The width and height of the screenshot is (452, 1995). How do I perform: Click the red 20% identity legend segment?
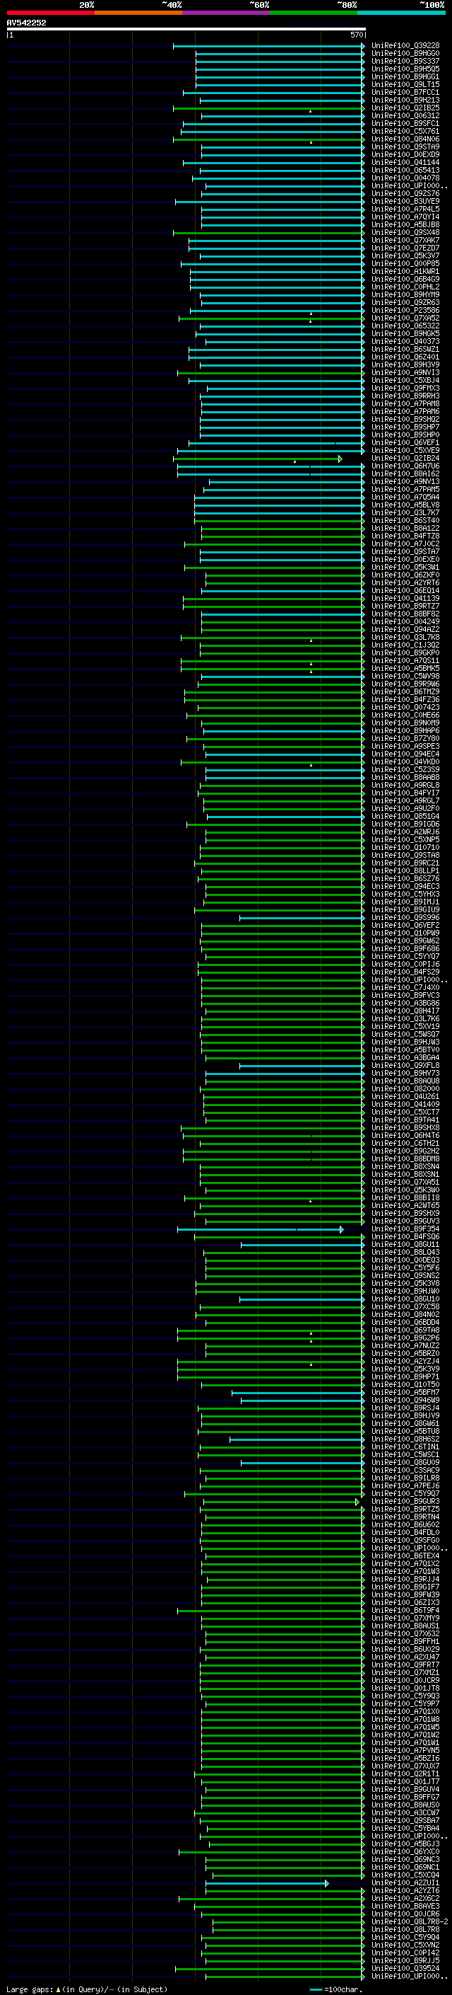coord(50,13)
